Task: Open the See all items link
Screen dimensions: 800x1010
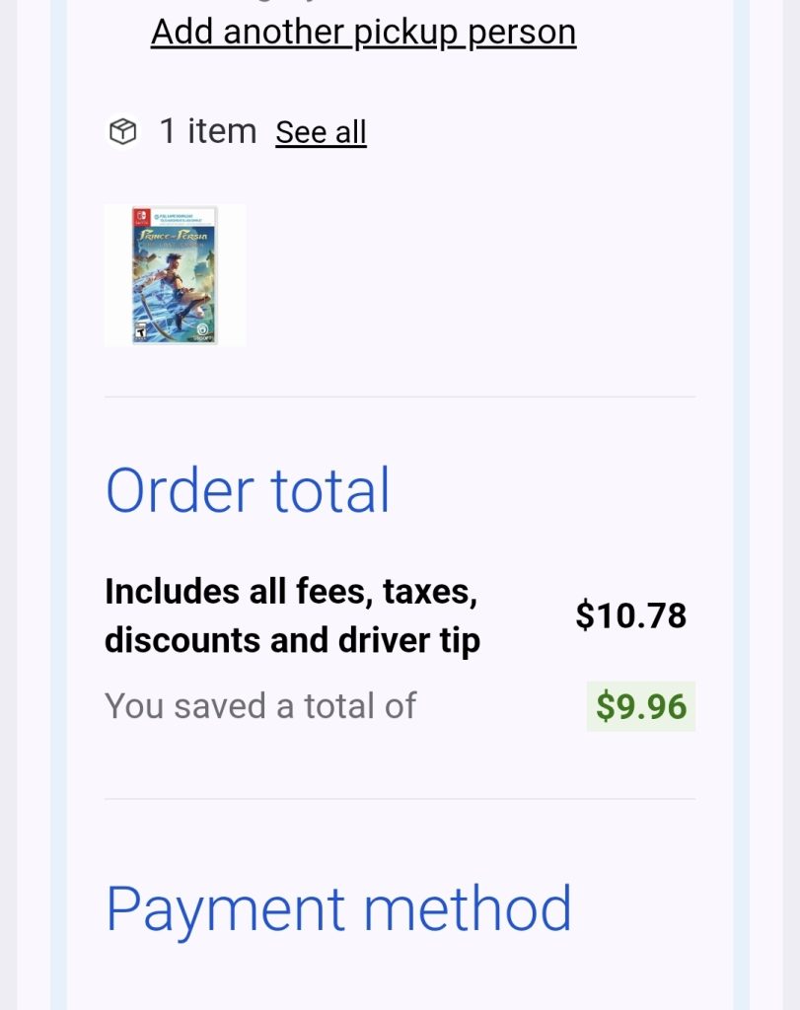Action: pos(321,132)
